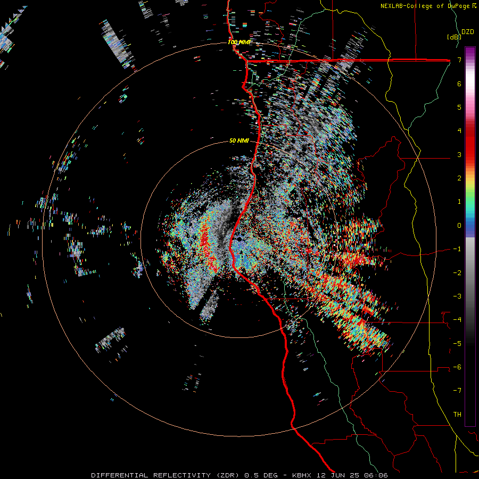Click the red band of the color scale
The image size is (479, 479).
470,144
